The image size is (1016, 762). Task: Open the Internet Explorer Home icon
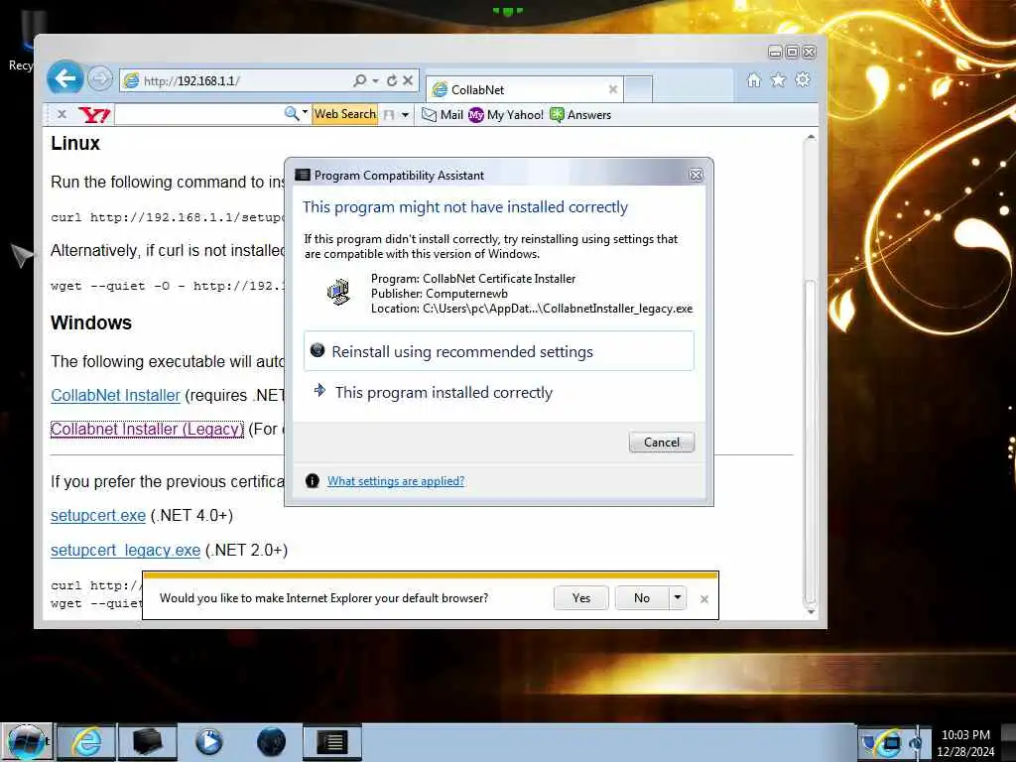(x=754, y=79)
